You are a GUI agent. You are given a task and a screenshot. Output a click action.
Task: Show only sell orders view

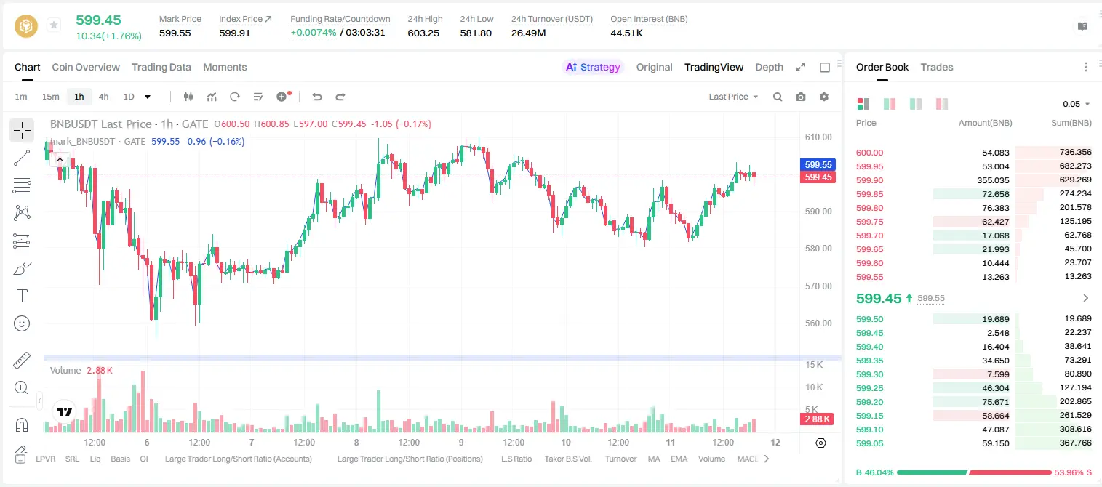coord(942,104)
